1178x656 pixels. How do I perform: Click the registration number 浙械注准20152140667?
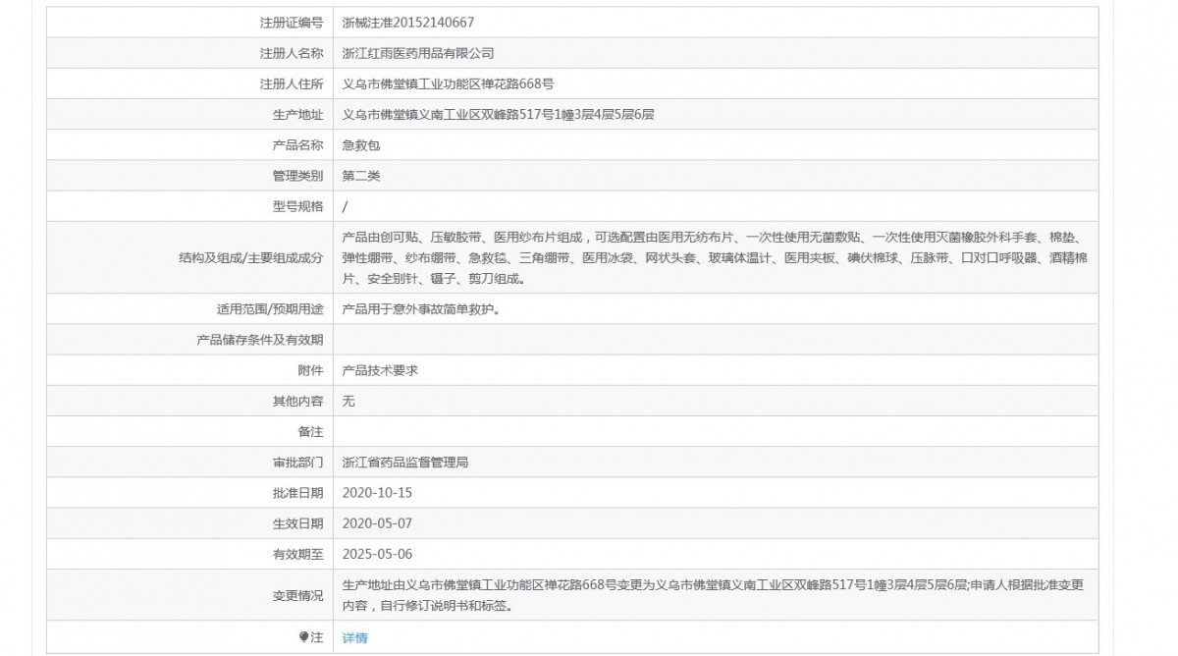coord(409,22)
